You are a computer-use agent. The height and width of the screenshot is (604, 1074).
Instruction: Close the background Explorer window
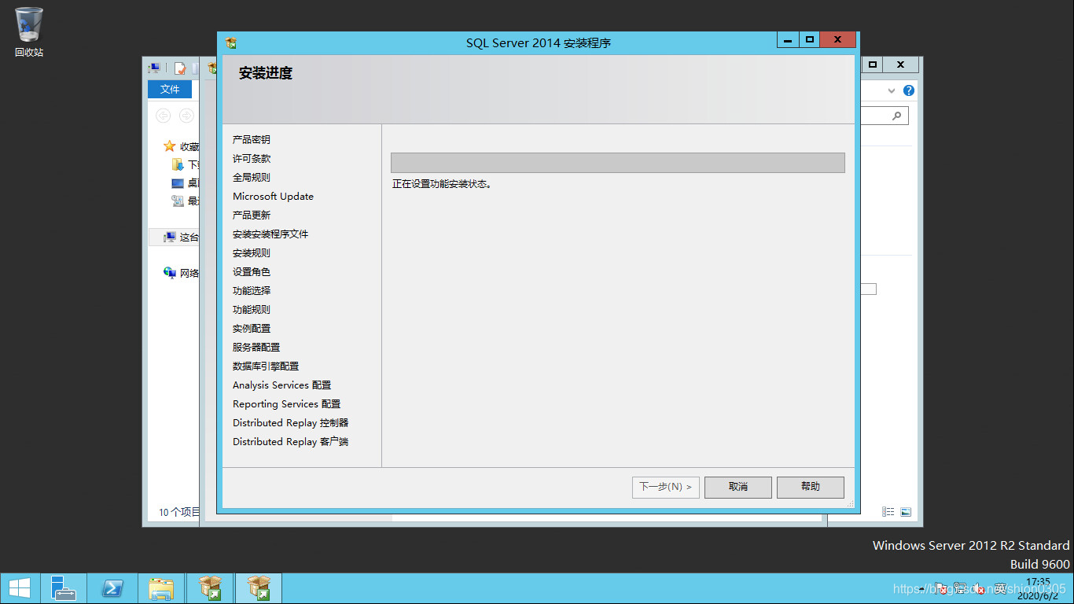point(901,64)
